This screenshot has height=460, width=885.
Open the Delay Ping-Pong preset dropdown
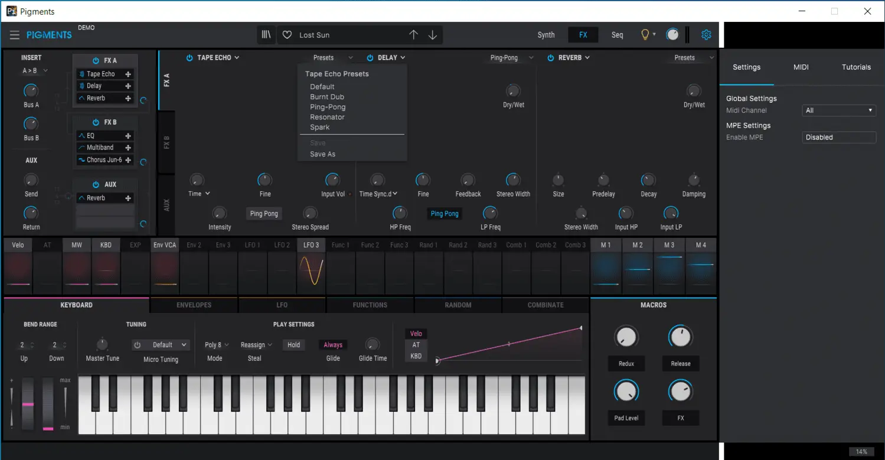pos(512,58)
